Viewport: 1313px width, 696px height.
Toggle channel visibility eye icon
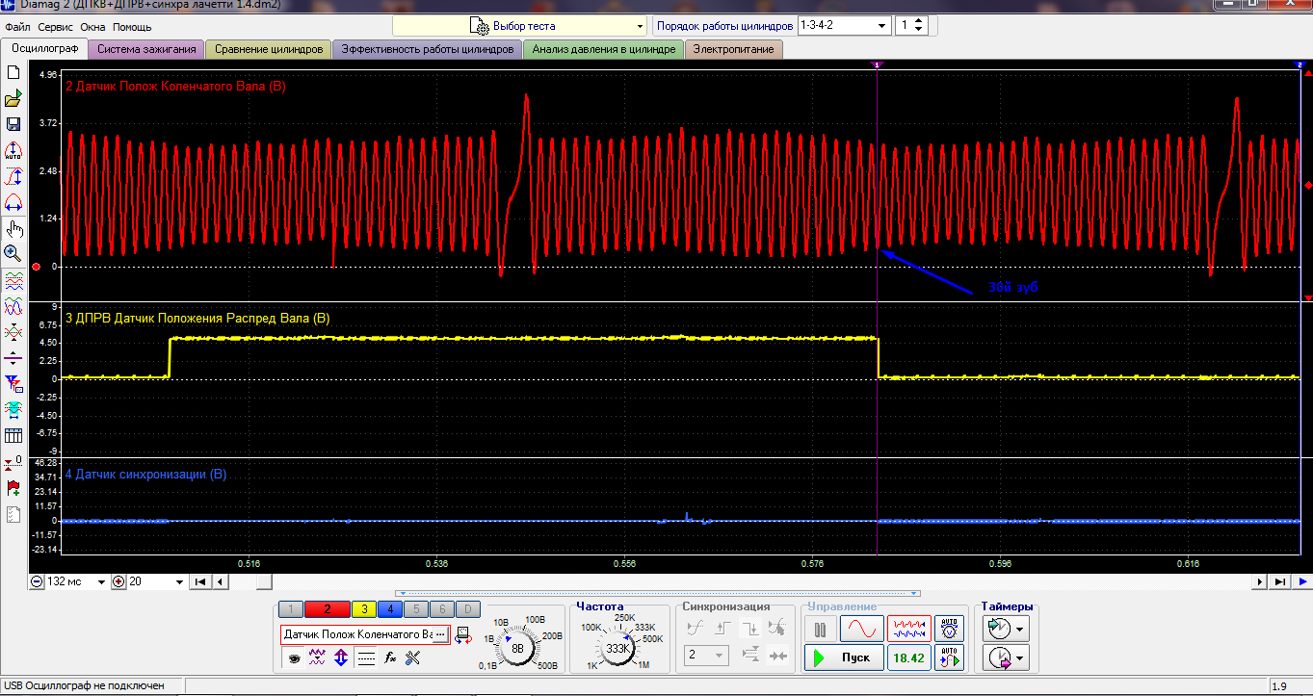pyautogui.click(x=294, y=658)
